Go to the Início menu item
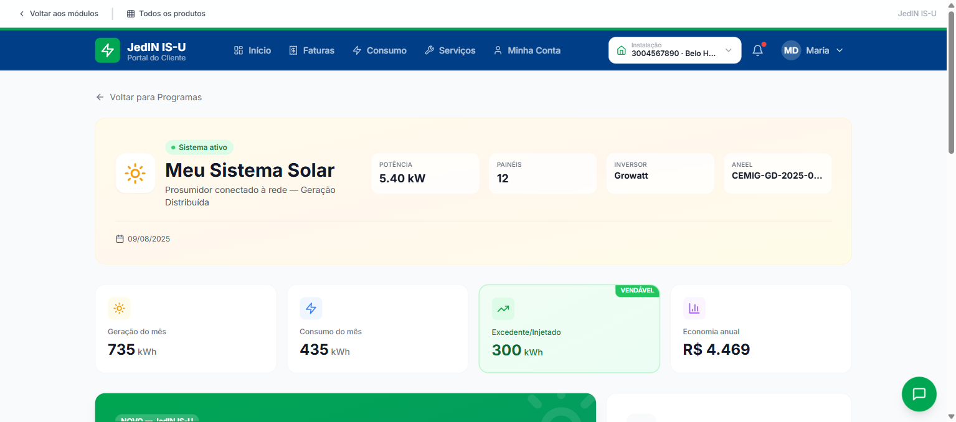This screenshot has height=422, width=956. coord(252,50)
